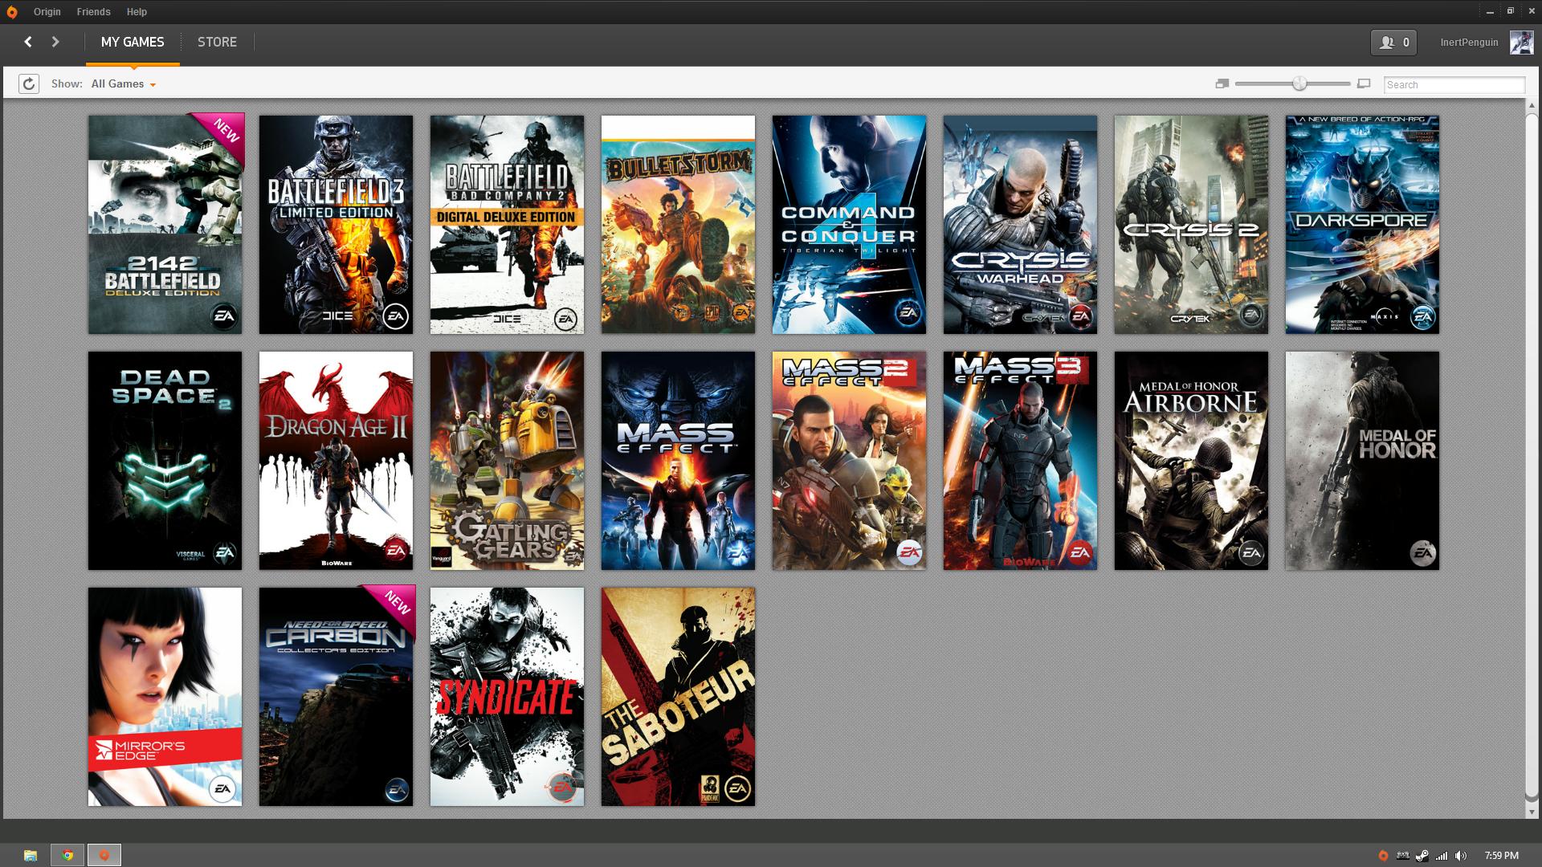The image size is (1542, 867).
Task: Click the 7:59 PM taskbar clock
Action: (x=1501, y=856)
